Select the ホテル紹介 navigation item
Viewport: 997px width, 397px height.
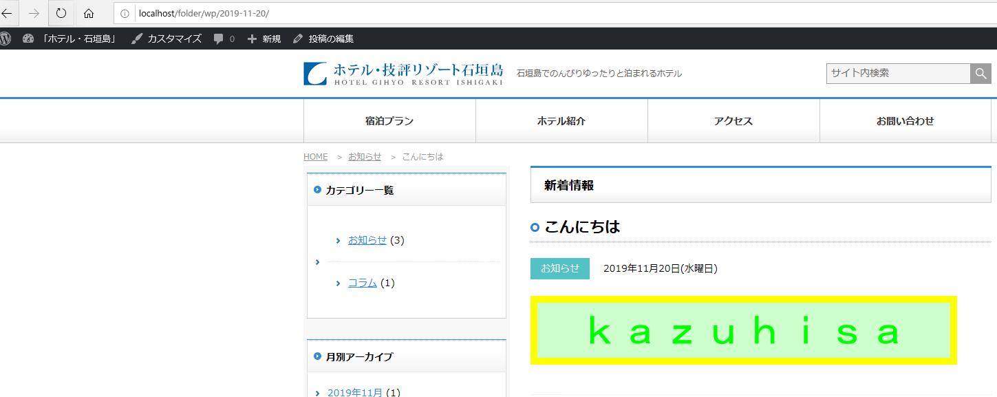[561, 121]
